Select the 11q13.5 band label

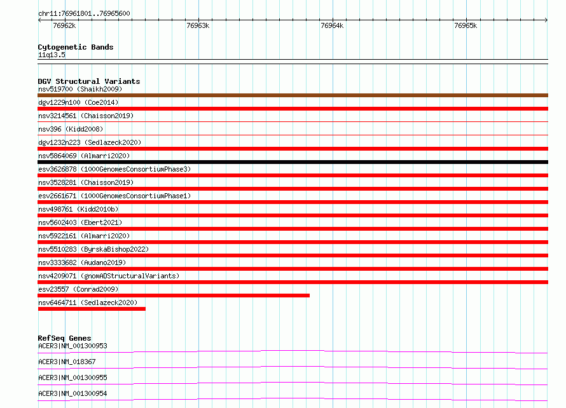pyautogui.click(x=52, y=55)
